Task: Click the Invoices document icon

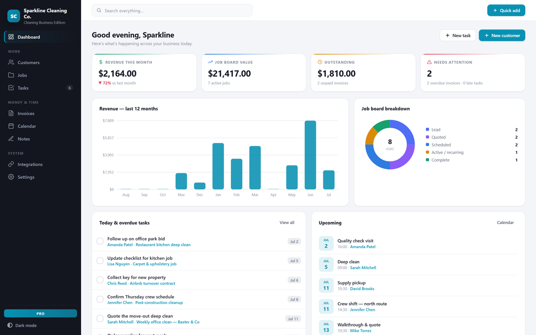Action: (11, 113)
